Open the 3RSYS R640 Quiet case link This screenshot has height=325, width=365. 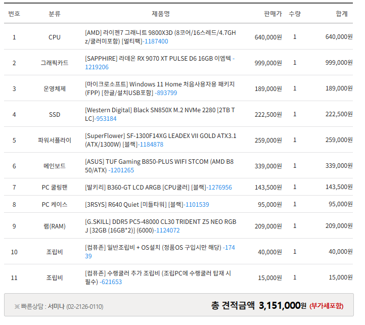point(147,205)
